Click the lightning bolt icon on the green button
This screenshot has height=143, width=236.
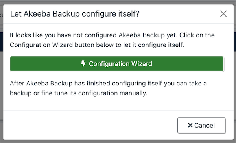(x=83, y=63)
